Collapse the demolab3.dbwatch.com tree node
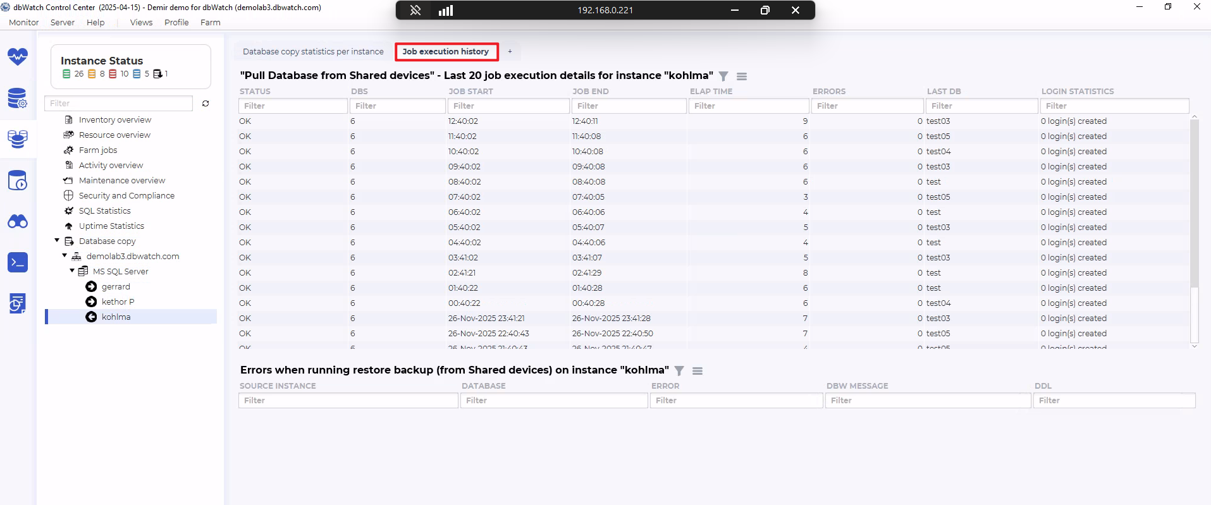The width and height of the screenshot is (1211, 505). point(65,256)
